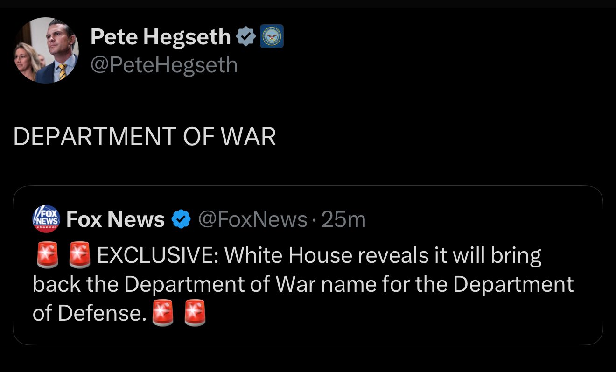Click the last siren emoji ending the quote
This screenshot has width=616, height=372.
point(195,313)
